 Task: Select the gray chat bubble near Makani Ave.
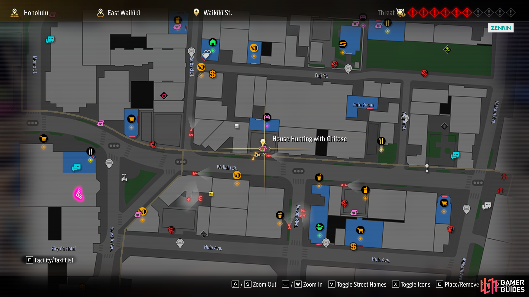pyautogui.click(x=487, y=206)
